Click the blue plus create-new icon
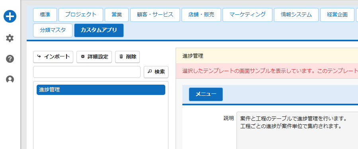Image resolution: width=358 pixels, height=149 pixels. 10,16
